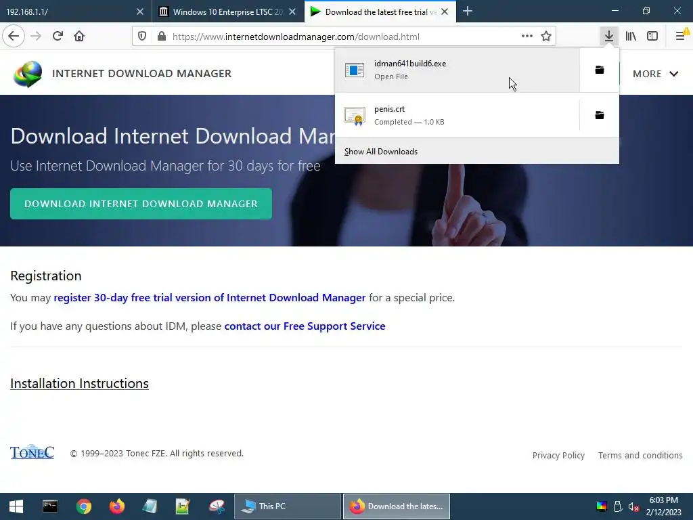693x520 pixels.
Task: Launch Google Chrome from taskbar
Action: [x=83, y=506]
